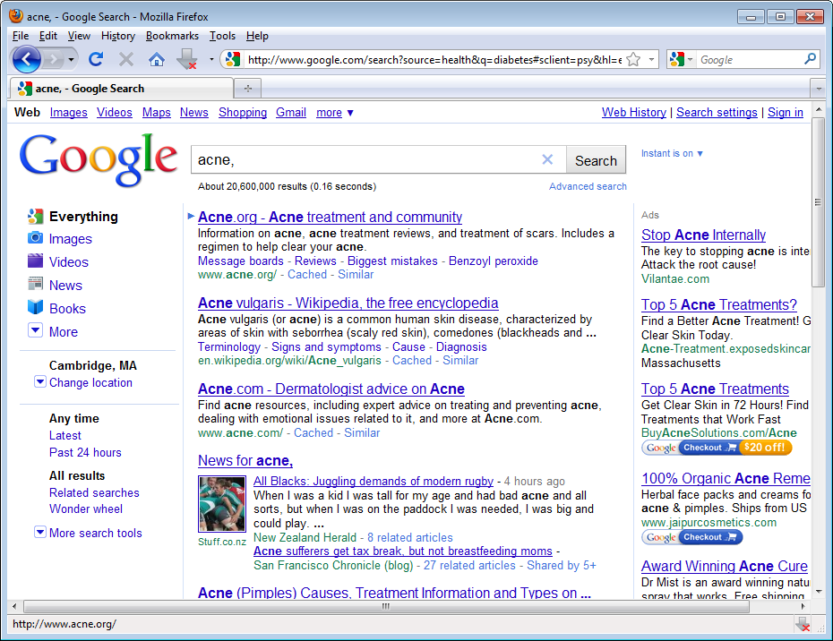The height and width of the screenshot is (641, 833).
Task: Open the 'Instant is on' dropdown
Action: pyautogui.click(x=672, y=153)
